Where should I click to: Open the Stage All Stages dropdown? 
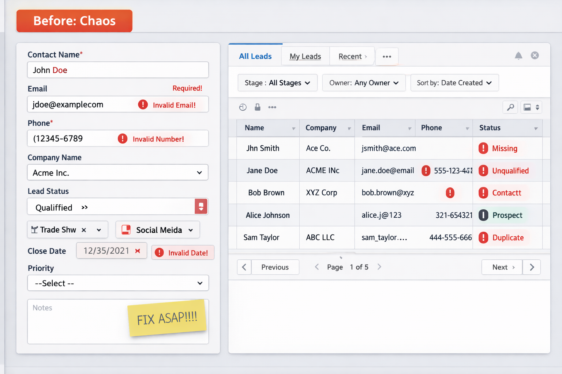pos(277,83)
